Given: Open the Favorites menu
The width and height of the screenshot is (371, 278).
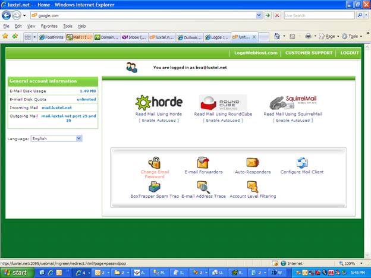Looking at the screenshot, I should (49, 26).
